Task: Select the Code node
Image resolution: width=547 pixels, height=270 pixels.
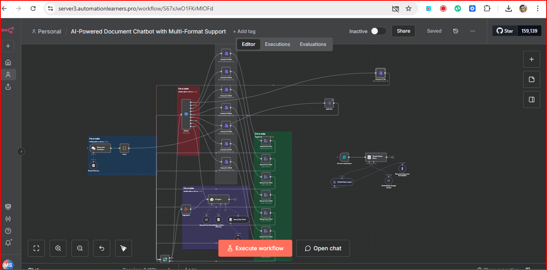Action: click(x=124, y=148)
